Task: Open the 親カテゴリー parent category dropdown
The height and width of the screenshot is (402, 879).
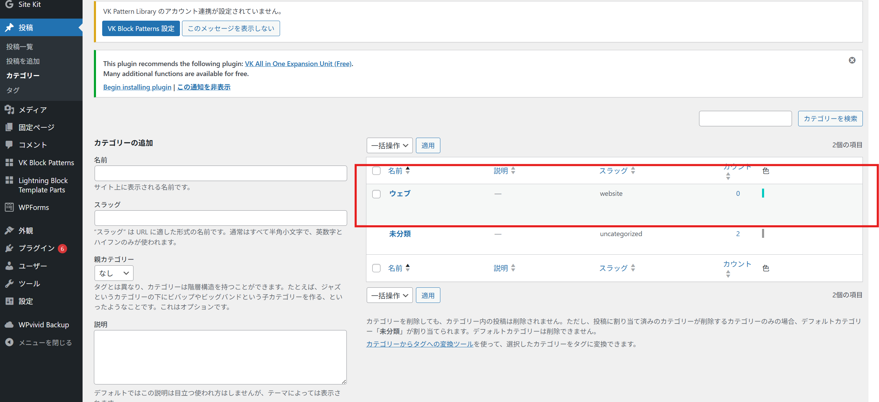Action: click(x=114, y=273)
